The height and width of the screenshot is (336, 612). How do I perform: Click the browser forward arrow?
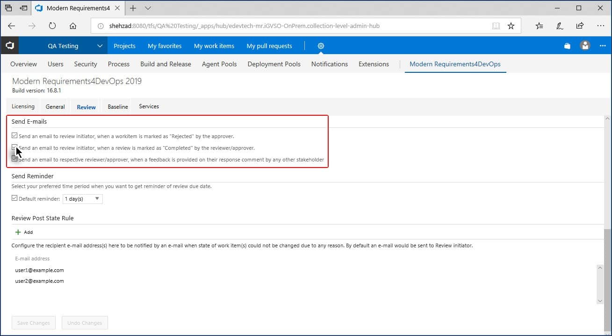tap(32, 26)
